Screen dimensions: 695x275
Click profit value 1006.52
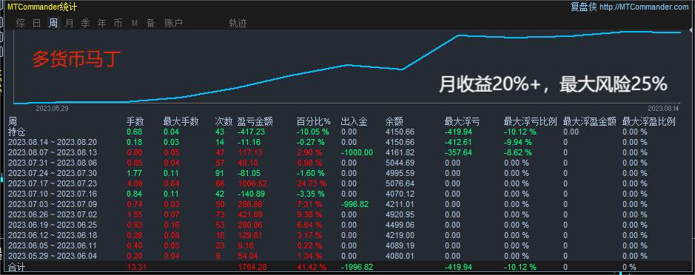pos(252,183)
